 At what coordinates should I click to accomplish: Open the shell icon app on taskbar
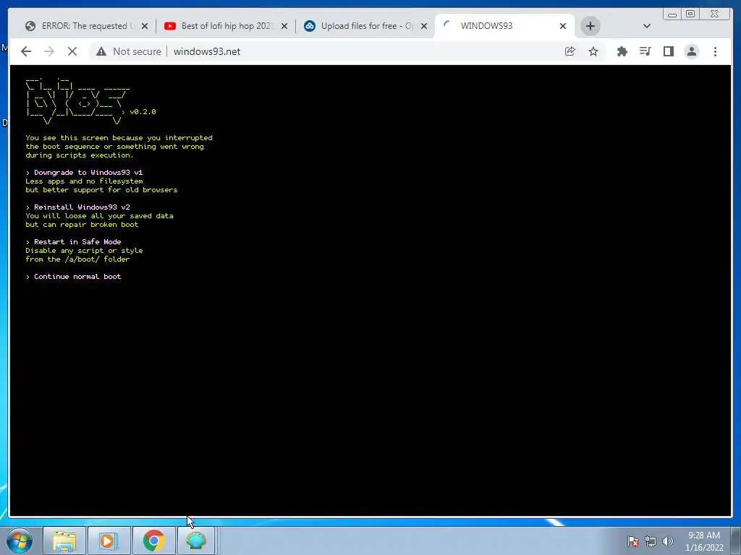[x=196, y=541]
